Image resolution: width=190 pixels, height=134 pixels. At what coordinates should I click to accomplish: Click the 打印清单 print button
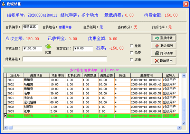click(163, 53)
